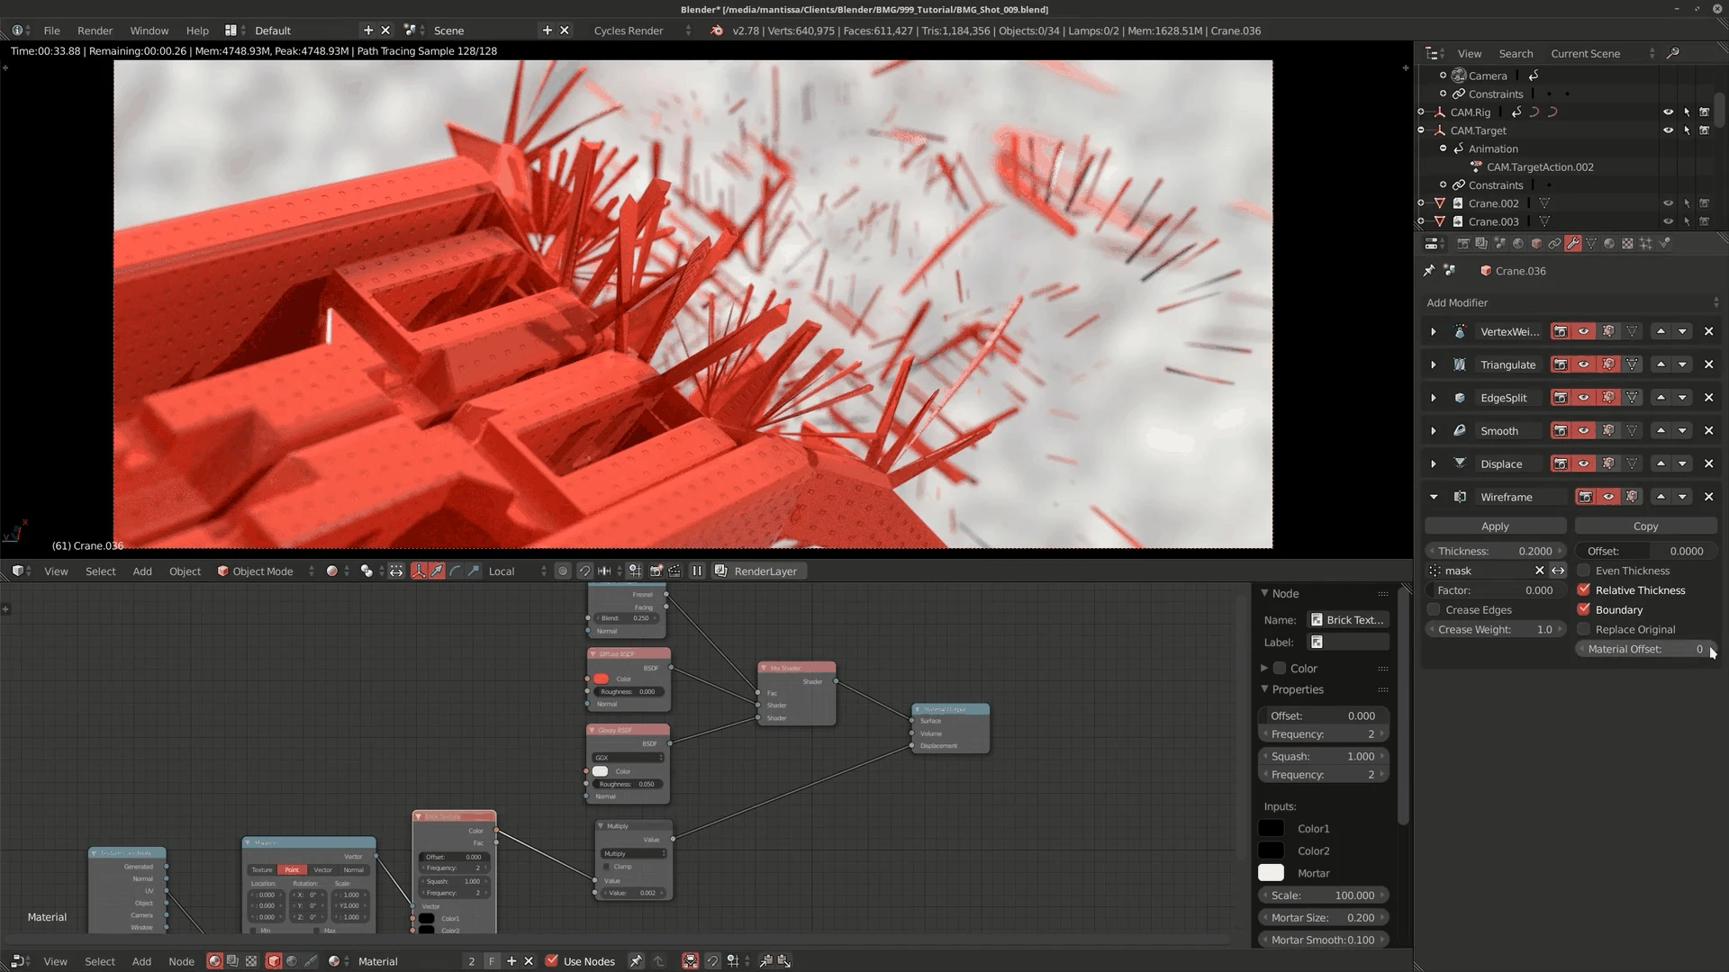
Task: Clear the mask vertex group field
Action: pos(1539,571)
